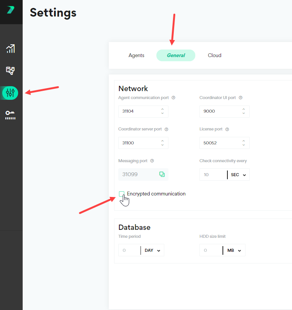
Task: Expand the MB size unit dropdown
Action: click(234, 250)
